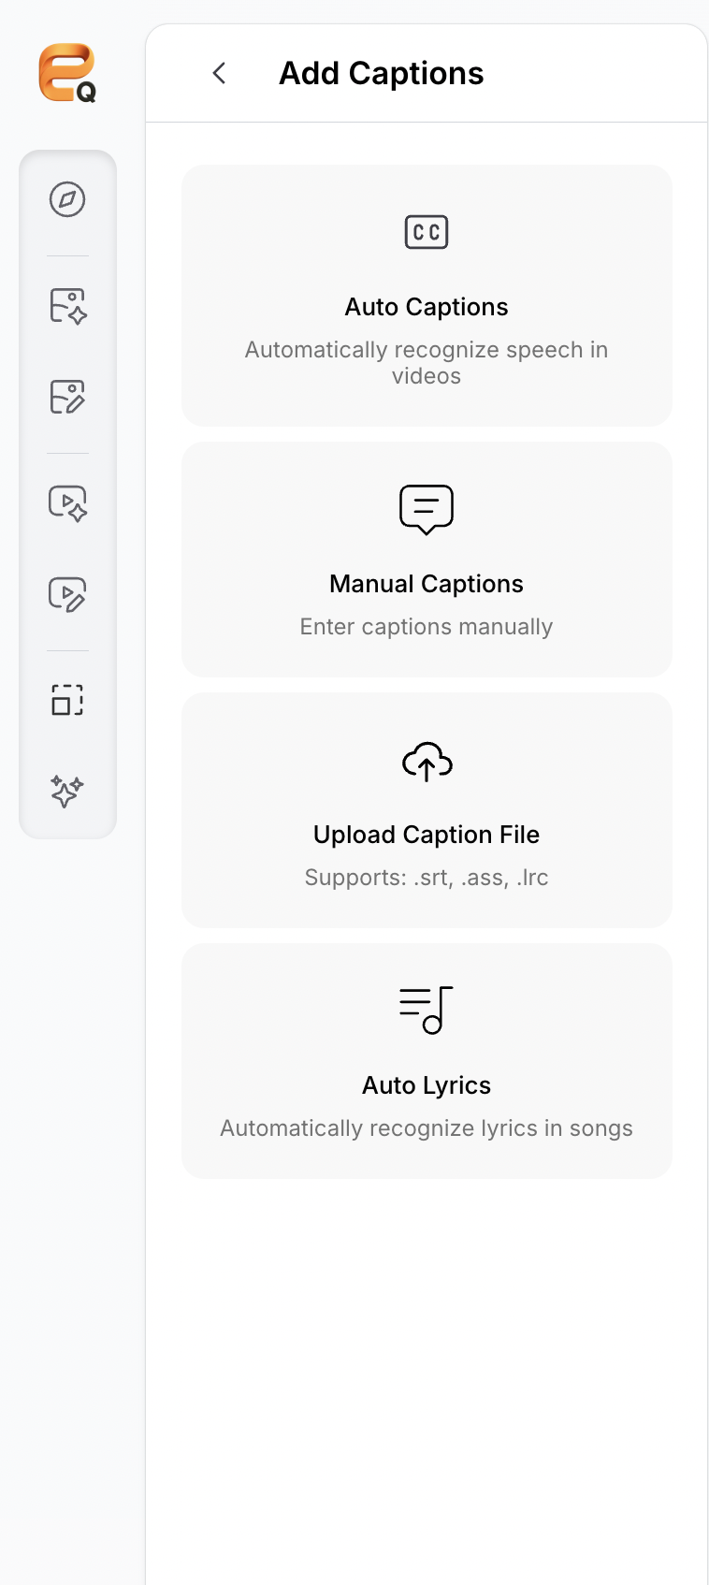This screenshot has width=709, height=1585.
Task: Click the orange app logo icon
Action: click(x=67, y=72)
